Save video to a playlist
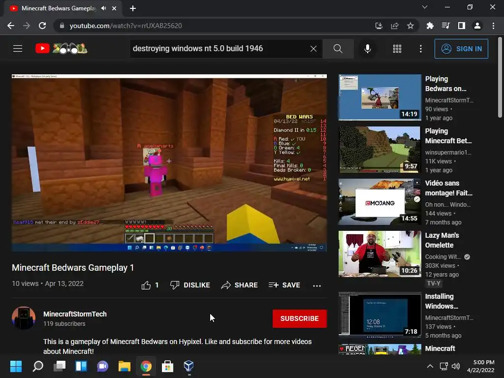Image resolution: width=504 pixels, height=378 pixels. coord(284,285)
